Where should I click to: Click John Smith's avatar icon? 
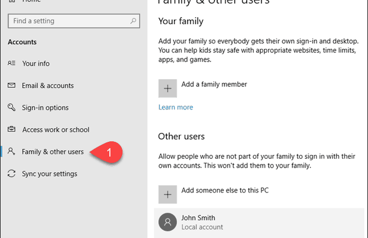[167, 222]
